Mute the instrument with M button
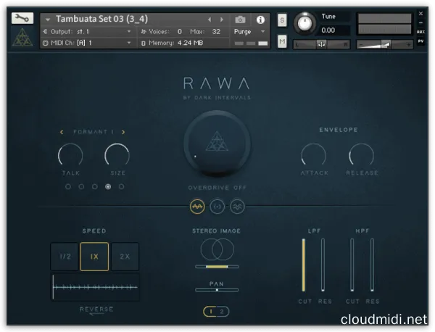 click(282, 41)
